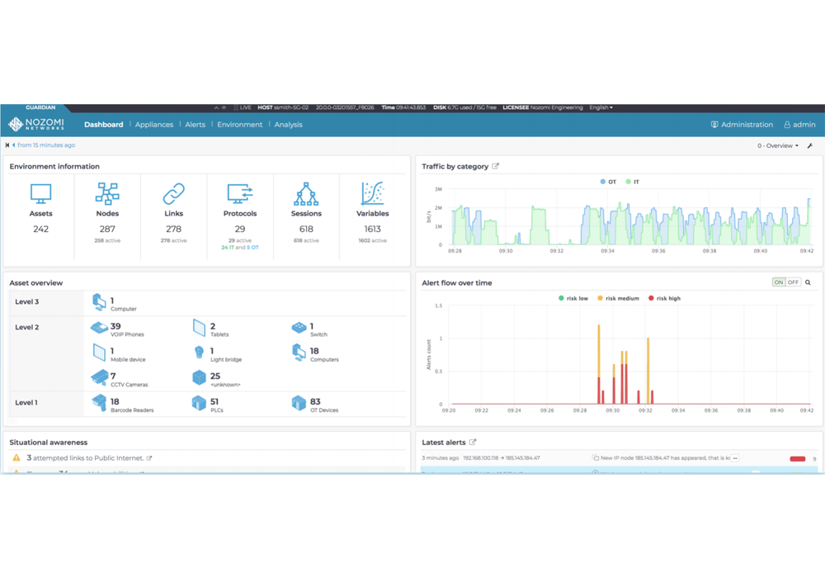Select the CCTV Cameras icon
Image resolution: width=825 pixels, height=578 pixels.
pos(100,378)
